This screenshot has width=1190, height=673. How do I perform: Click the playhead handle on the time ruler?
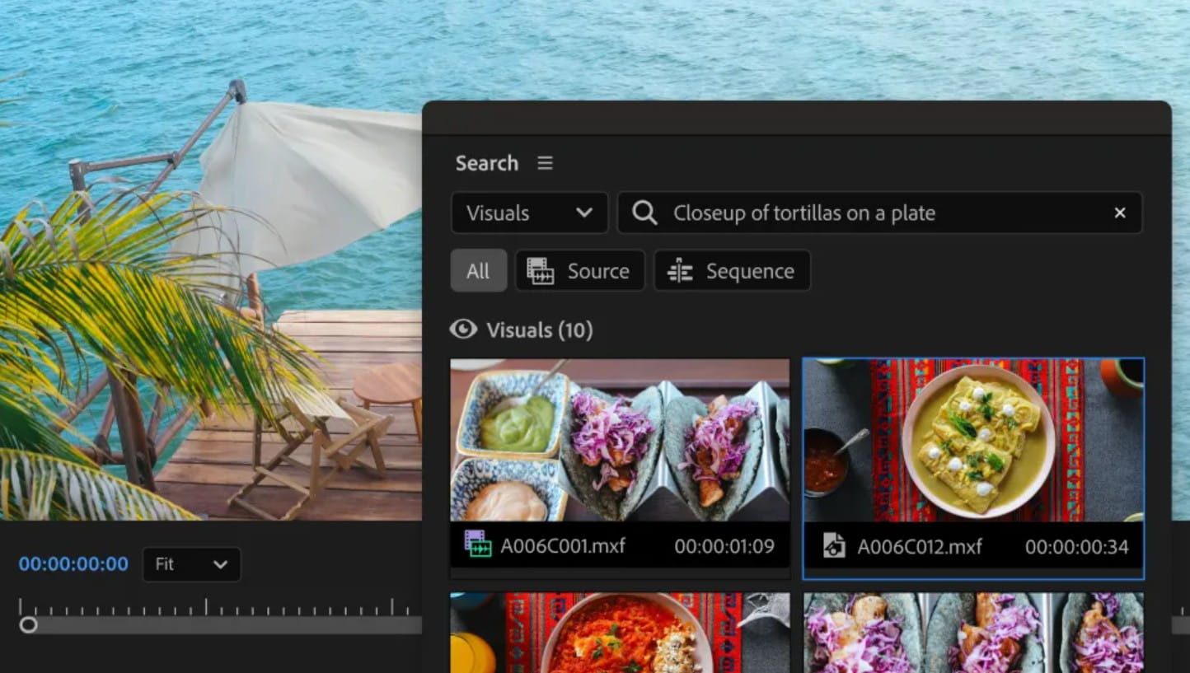[x=28, y=624]
